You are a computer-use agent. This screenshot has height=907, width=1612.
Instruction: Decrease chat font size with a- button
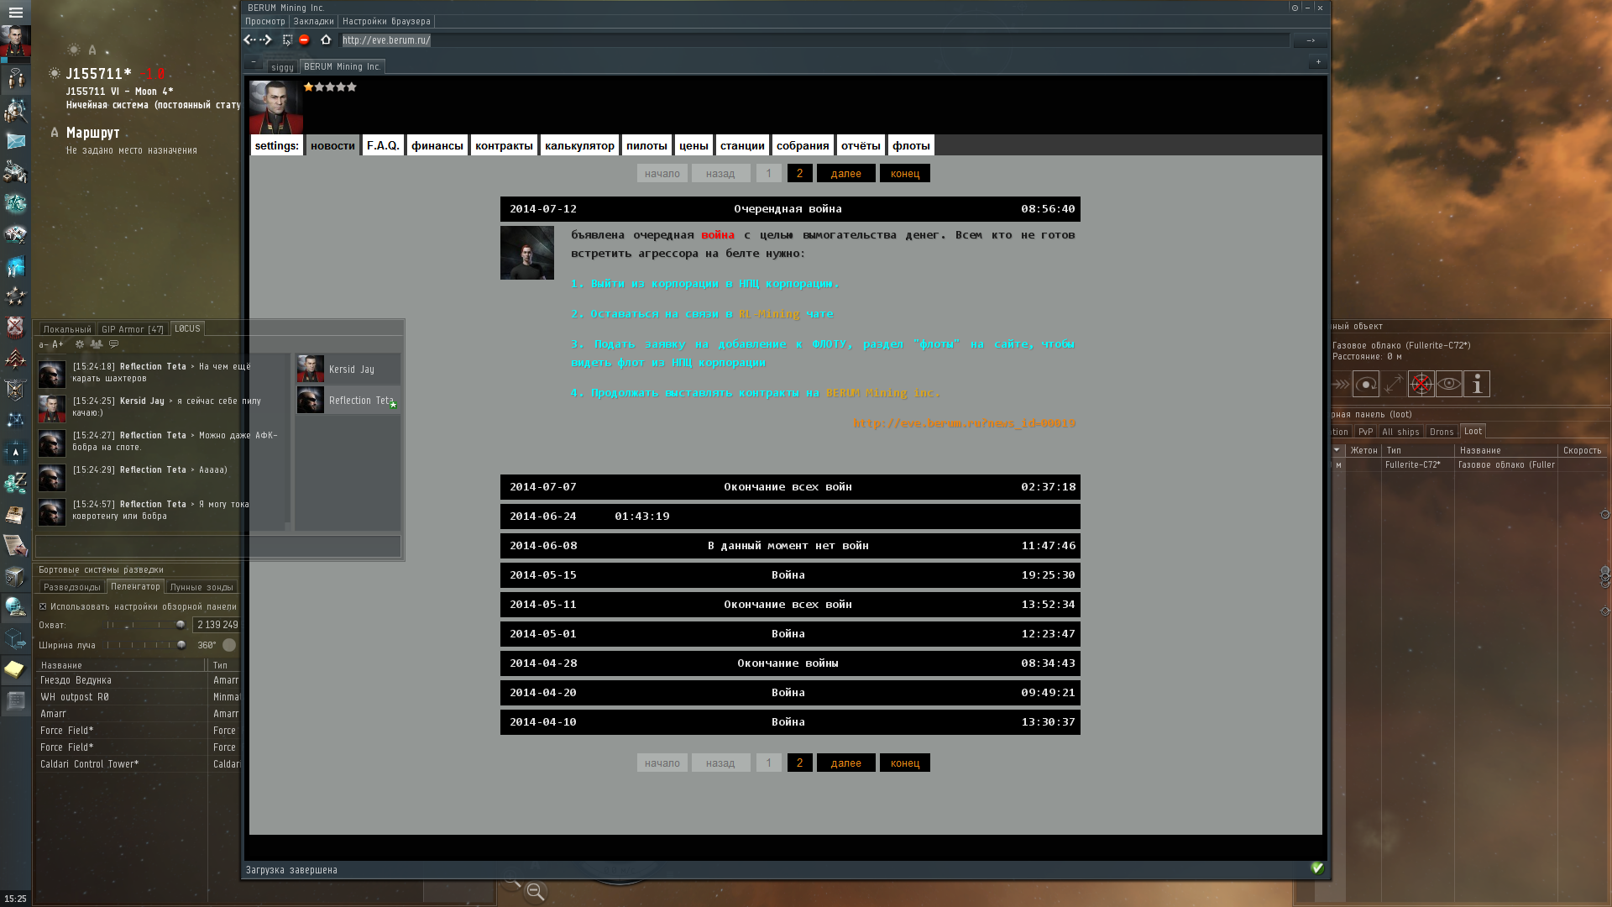pos(44,344)
